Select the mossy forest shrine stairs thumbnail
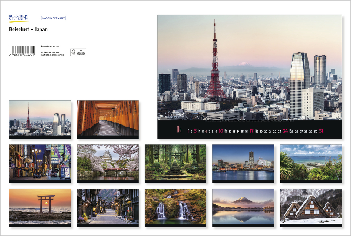The image size is (351, 236). pyautogui.click(x=175, y=162)
